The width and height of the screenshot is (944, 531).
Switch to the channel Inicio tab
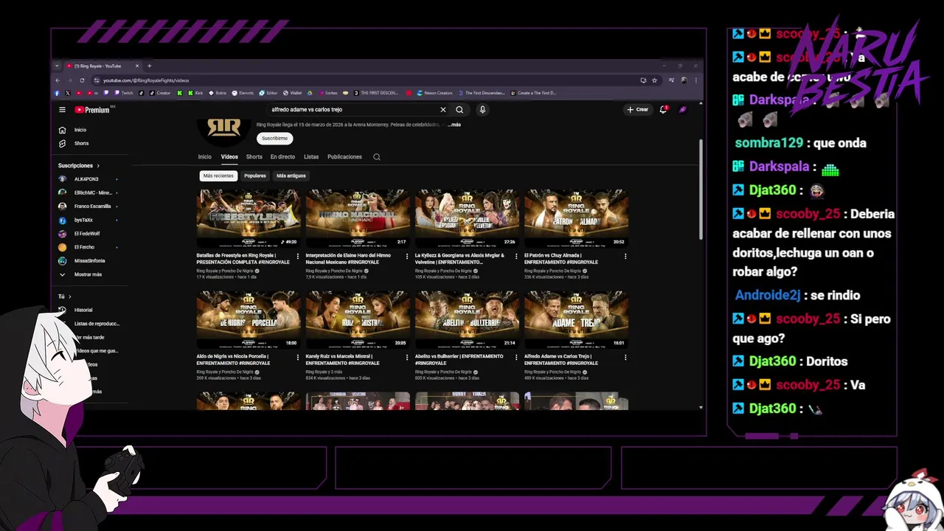click(x=204, y=157)
